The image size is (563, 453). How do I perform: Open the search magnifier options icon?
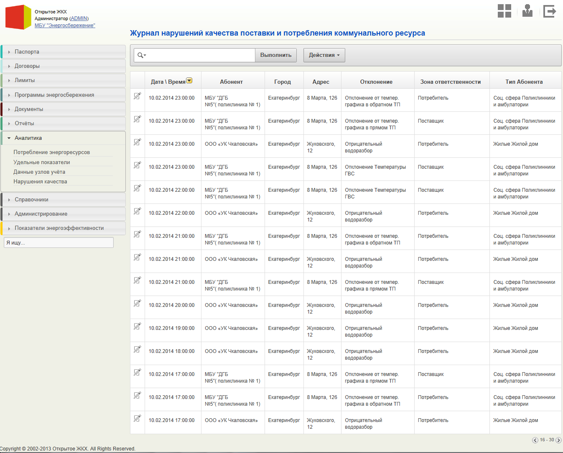pyautogui.click(x=142, y=55)
